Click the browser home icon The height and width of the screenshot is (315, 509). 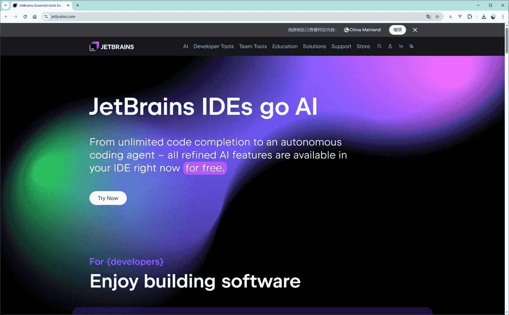[x=35, y=17]
